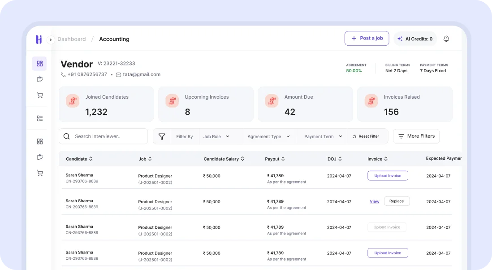Open the Agreement Type dropdown
The image size is (492, 270).
[x=269, y=136]
